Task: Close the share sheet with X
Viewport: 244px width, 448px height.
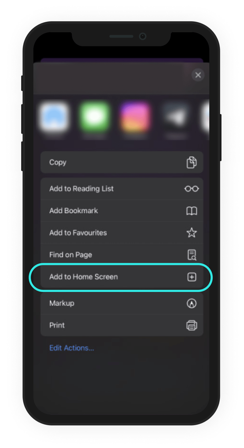Action: (x=198, y=75)
